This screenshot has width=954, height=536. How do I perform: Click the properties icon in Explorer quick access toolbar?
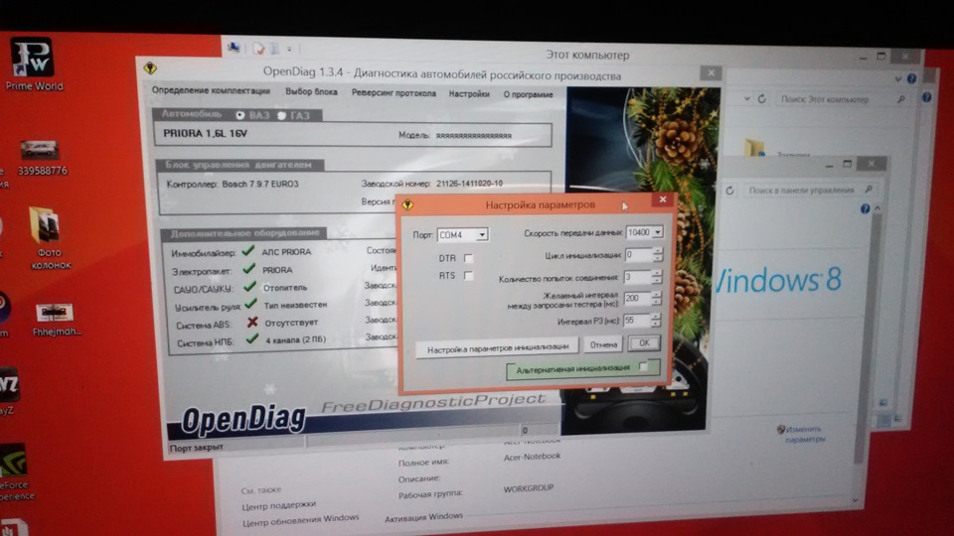259,48
